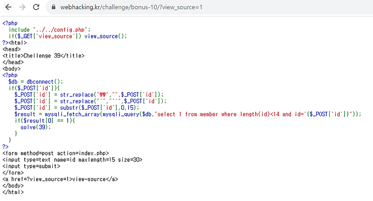The width and height of the screenshot is (373, 201).
Task: Focus the webhacking.kr address bar URL
Action: click(131, 7)
